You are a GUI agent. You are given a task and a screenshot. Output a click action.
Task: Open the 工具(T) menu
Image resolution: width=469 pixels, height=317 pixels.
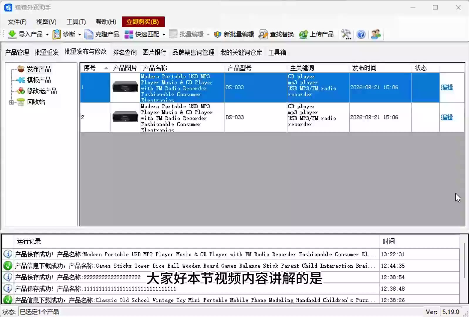pyautogui.click(x=76, y=22)
